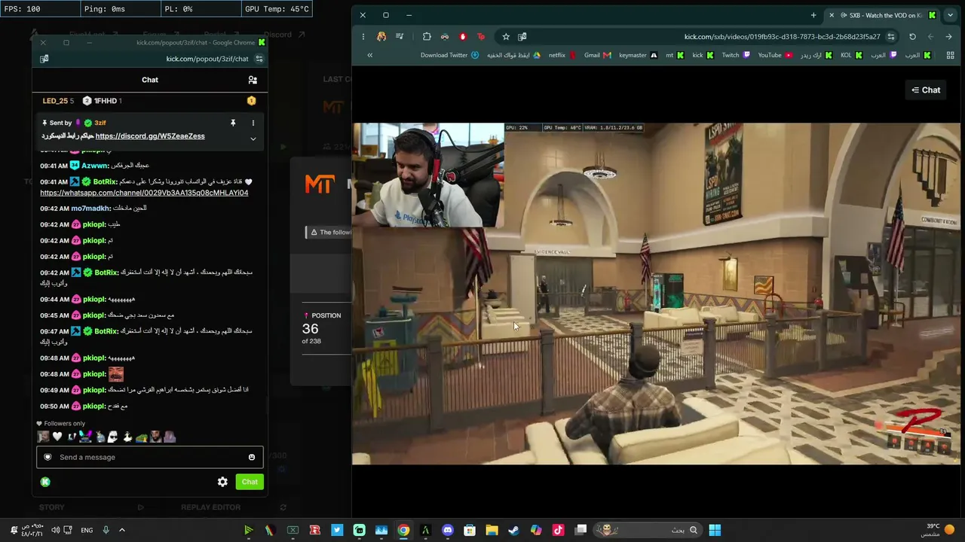965x542 pixels.
Task: Unpin the pinned message from 3zif
Action: pos(233,123)
